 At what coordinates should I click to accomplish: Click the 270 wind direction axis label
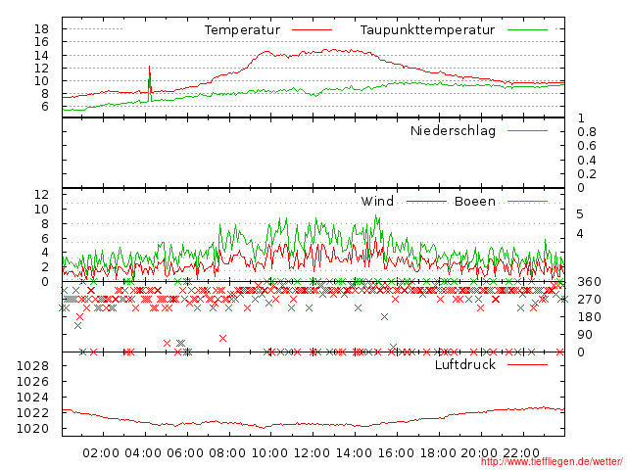coord(589,300)
